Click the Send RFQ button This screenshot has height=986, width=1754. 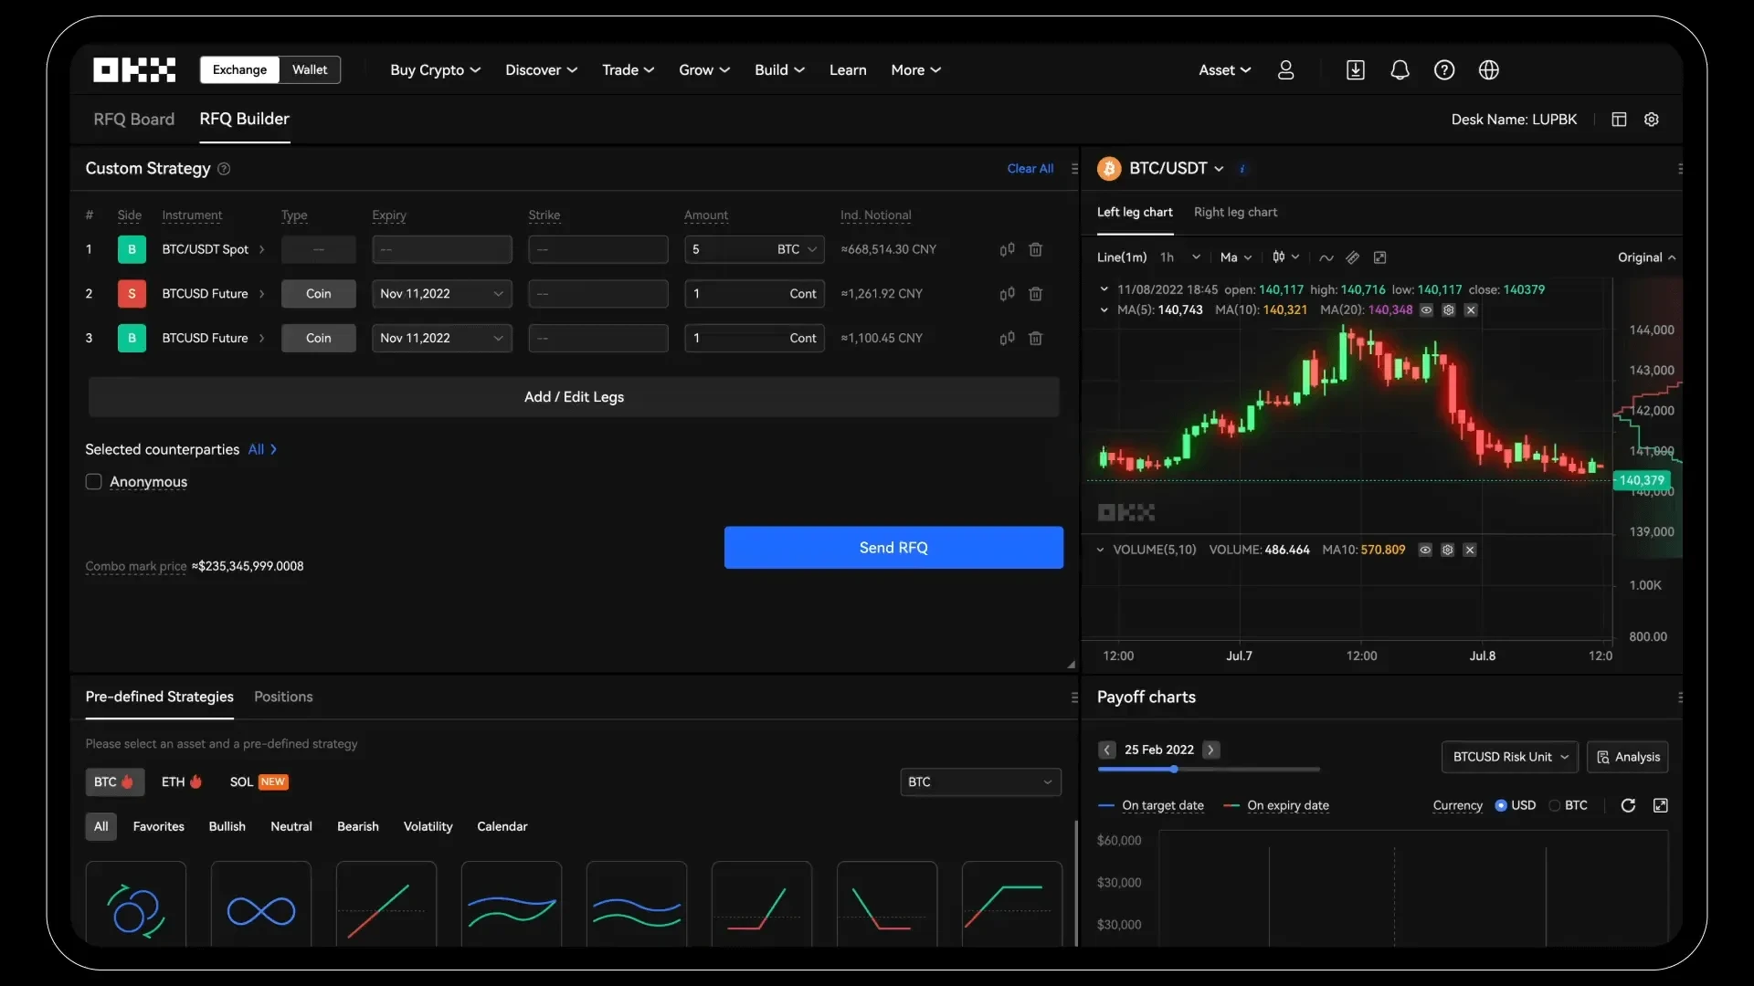[x=893, y=547]
